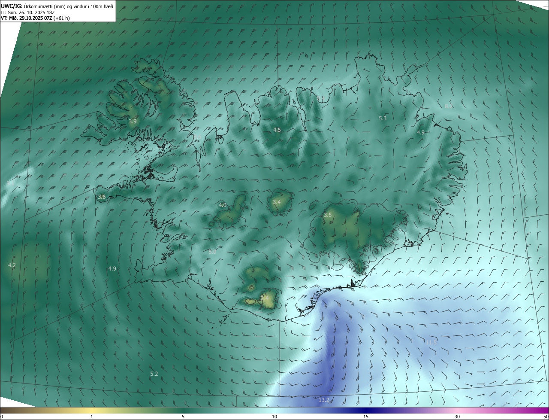549x420 pixels.
Task: Click the 5.3 value in northeast Iceland
Action: 383,118
